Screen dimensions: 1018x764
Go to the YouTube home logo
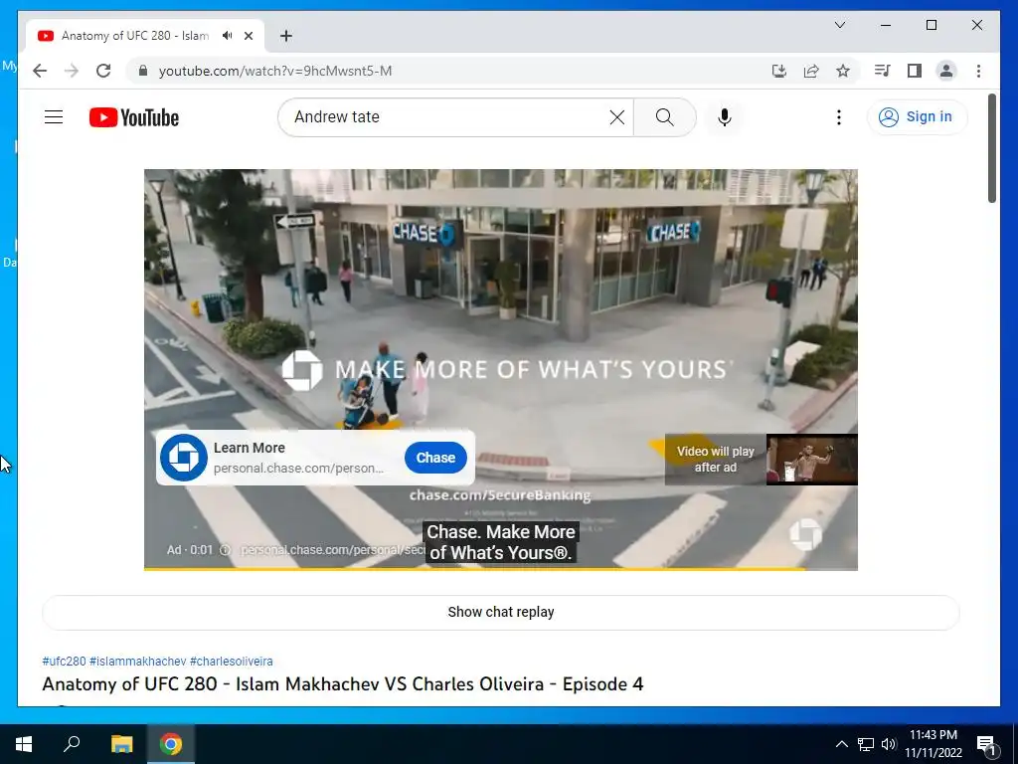[134, 117]
